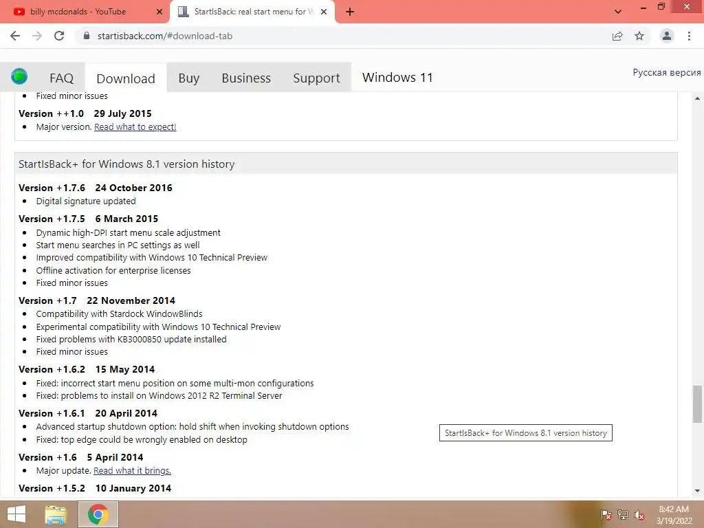Viewport: 704px width, 528px height.
Task: Click Windows 2012 R2 Terminal Server line
Action: click(x=159, y=395)
